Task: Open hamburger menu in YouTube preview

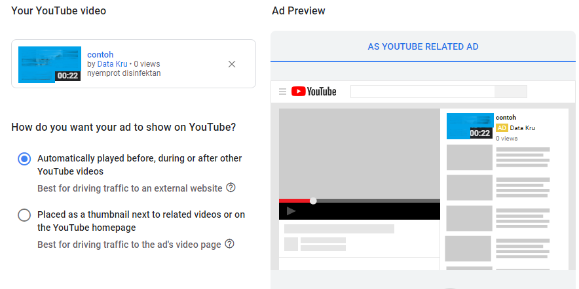Action: pyautogui.click(x=282, y=92)
